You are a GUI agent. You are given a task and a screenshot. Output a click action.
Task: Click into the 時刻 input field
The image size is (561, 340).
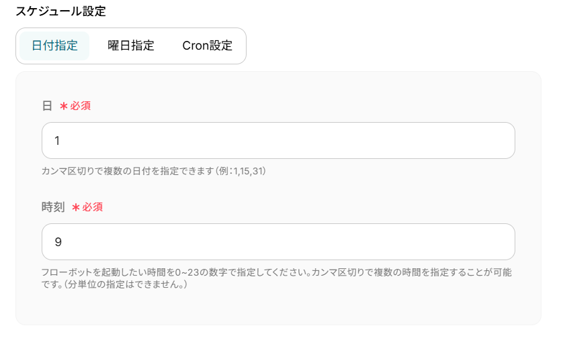pos(278,242)
